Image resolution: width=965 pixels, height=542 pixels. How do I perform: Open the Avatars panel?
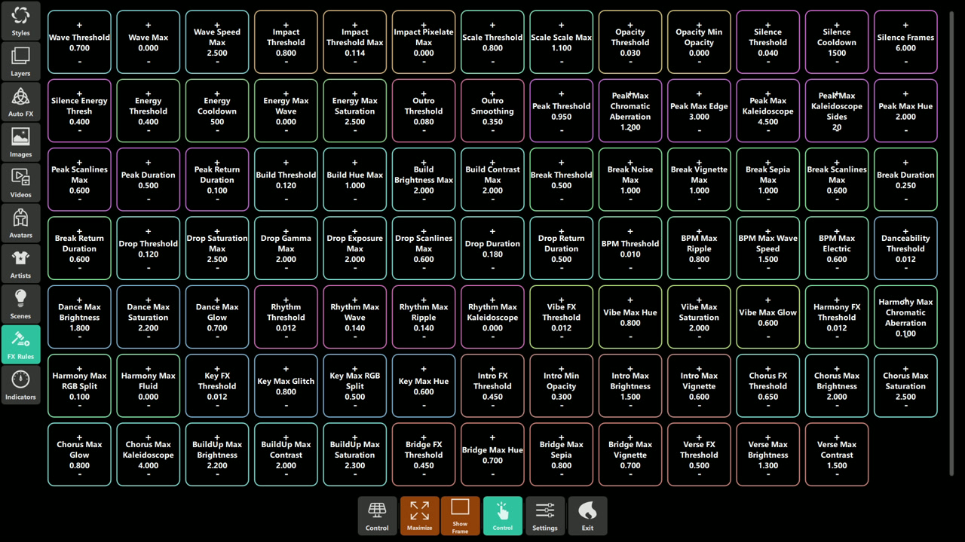pos(20,223)
